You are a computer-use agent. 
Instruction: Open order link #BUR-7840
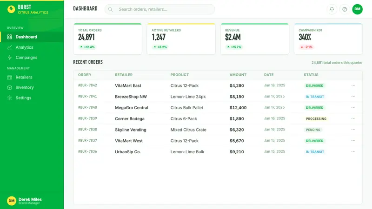click(x=87, y=107)
